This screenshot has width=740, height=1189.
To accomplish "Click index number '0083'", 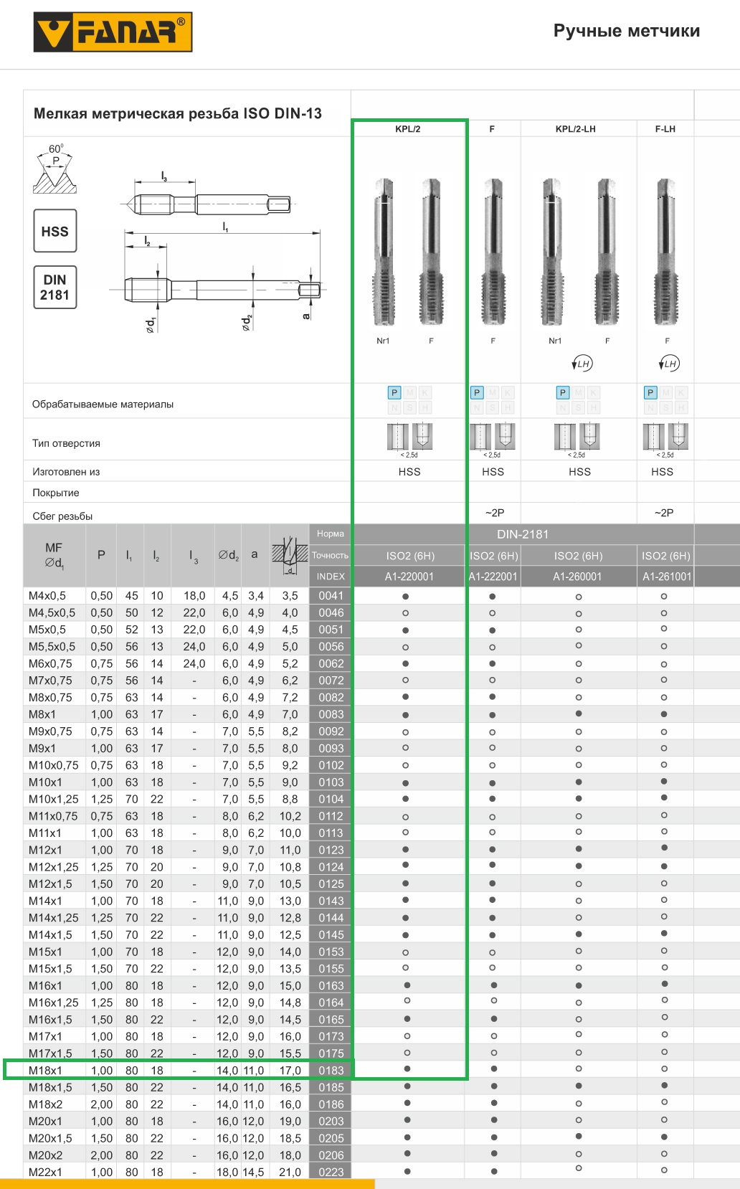I will point(331,714).
